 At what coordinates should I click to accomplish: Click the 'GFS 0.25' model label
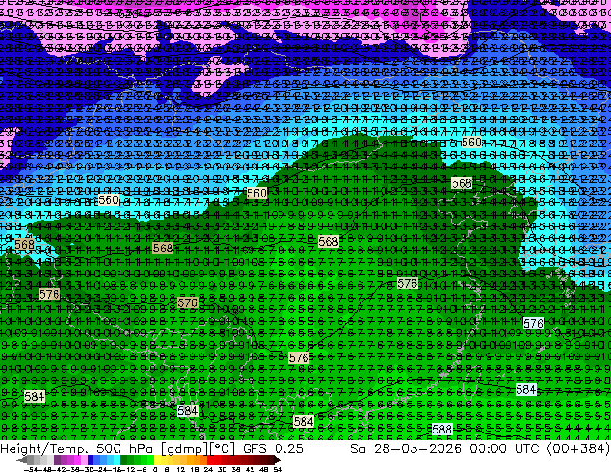click(273, 449)
